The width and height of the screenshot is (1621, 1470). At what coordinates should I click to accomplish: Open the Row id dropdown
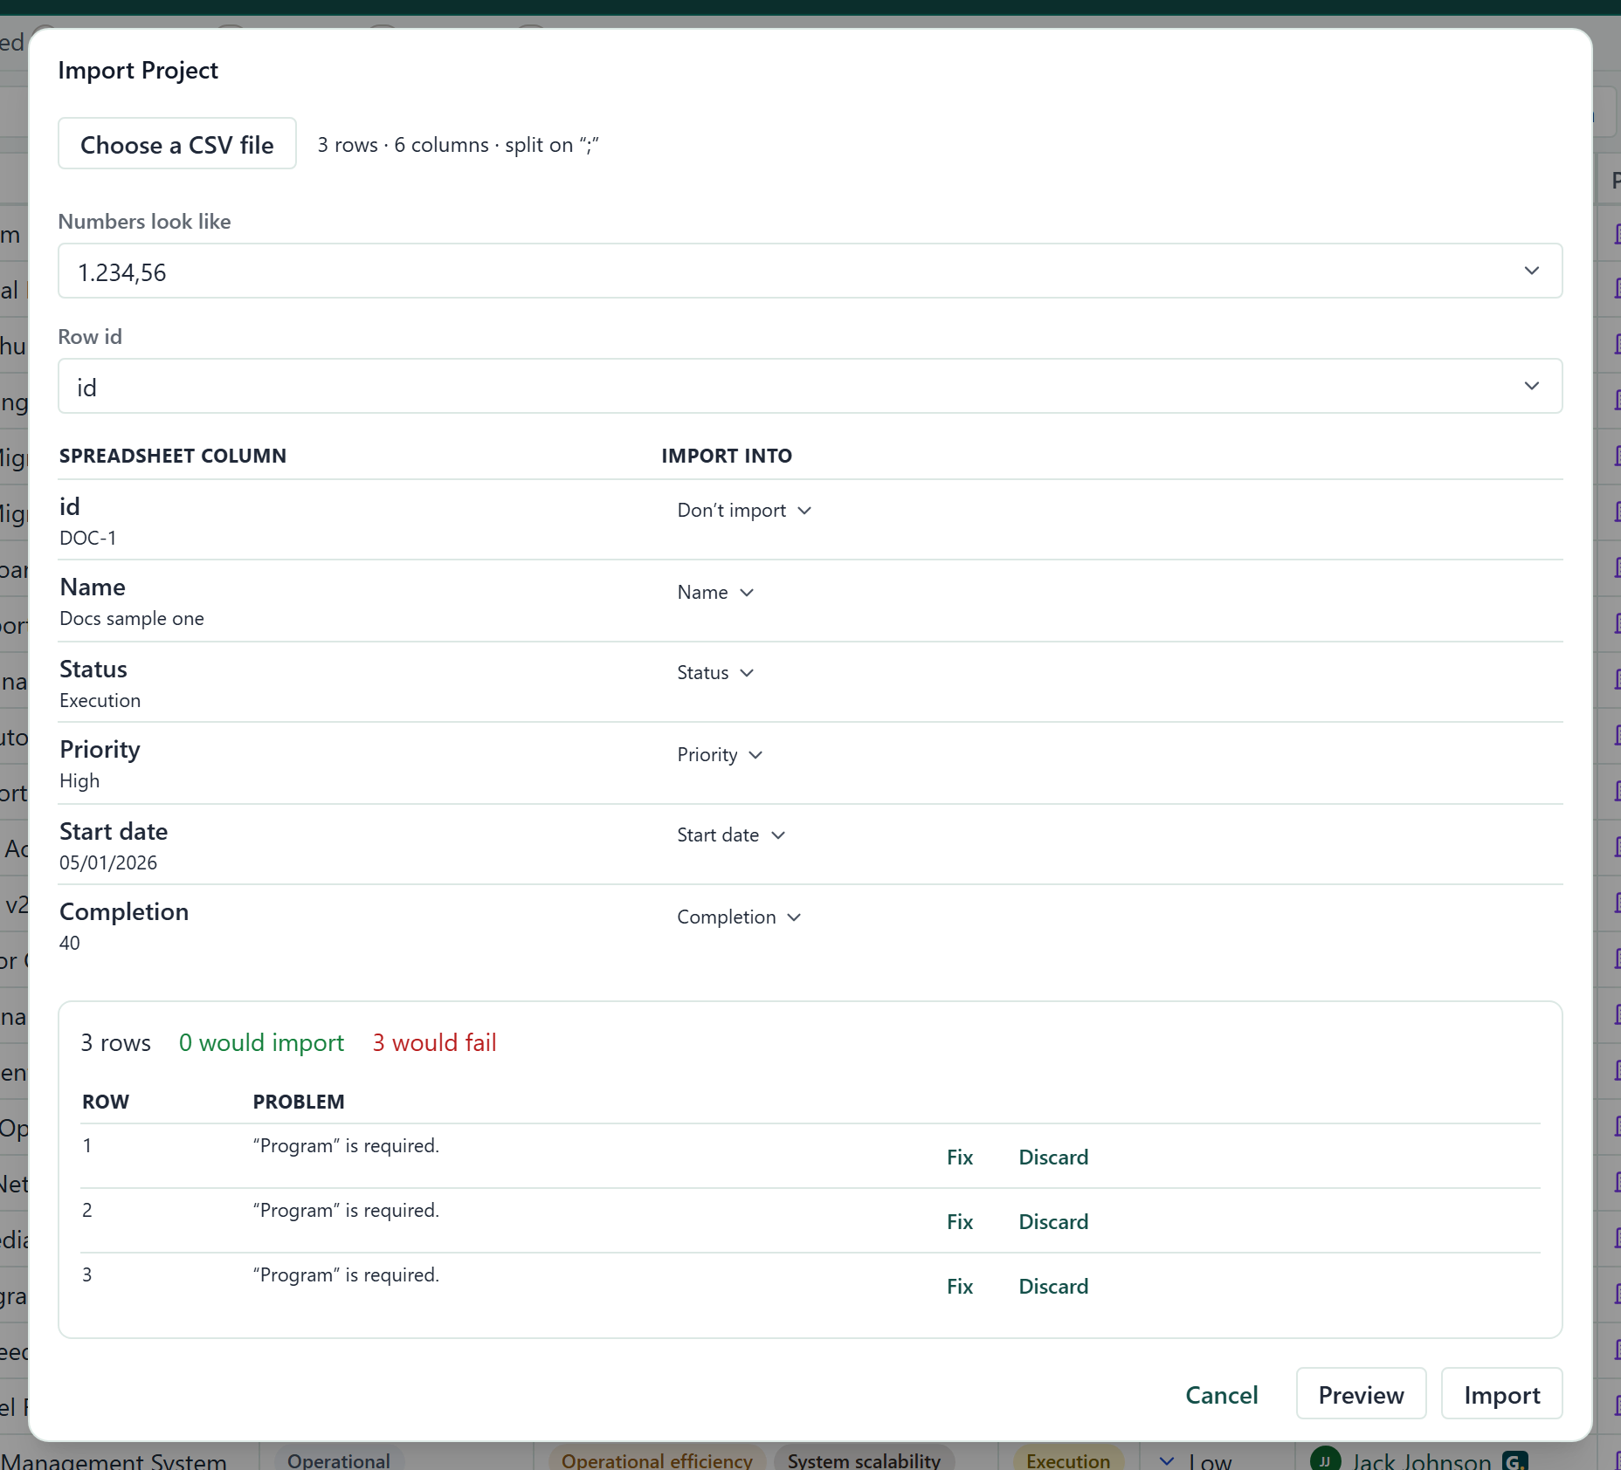click(x=810, y=387)
